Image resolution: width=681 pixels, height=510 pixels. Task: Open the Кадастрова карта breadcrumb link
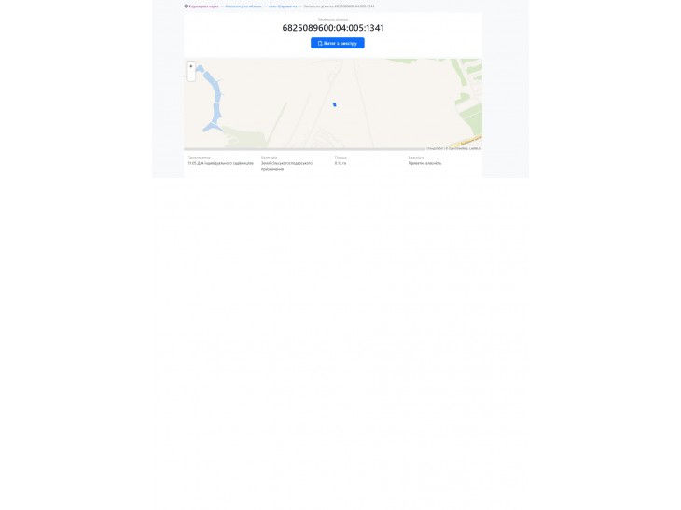tap(203, 7)
